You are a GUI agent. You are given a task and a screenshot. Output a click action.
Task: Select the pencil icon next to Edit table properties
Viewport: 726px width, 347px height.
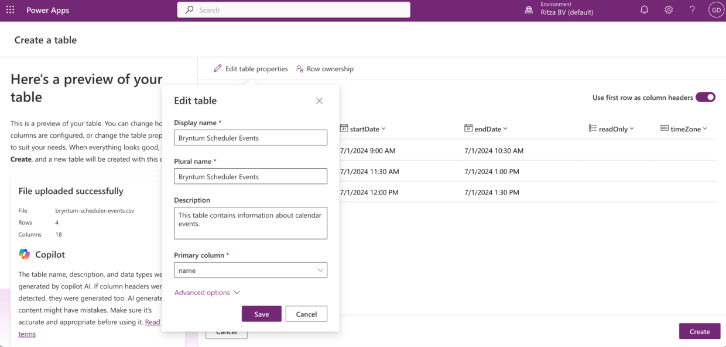(x=217, y=68)
